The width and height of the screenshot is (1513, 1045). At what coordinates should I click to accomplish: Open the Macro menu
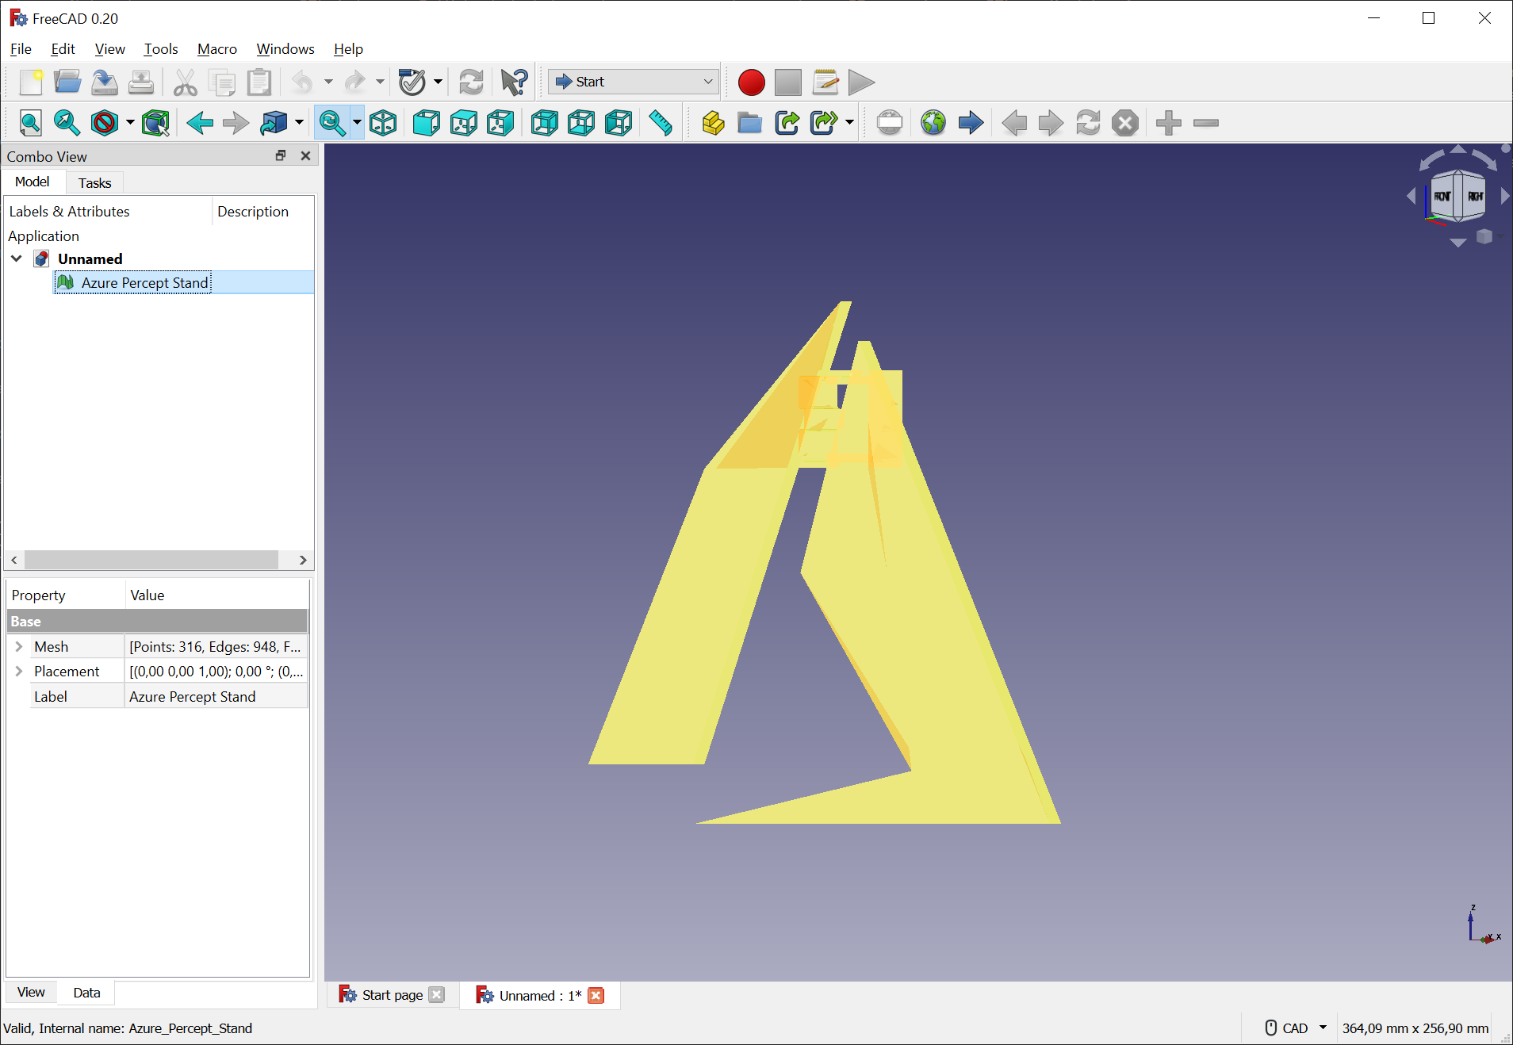[216, 48]
